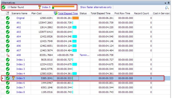This screenshot has height=99, width=172.
Task: Click the Termin... status of Alt8
Action: (x=84, y=55)
